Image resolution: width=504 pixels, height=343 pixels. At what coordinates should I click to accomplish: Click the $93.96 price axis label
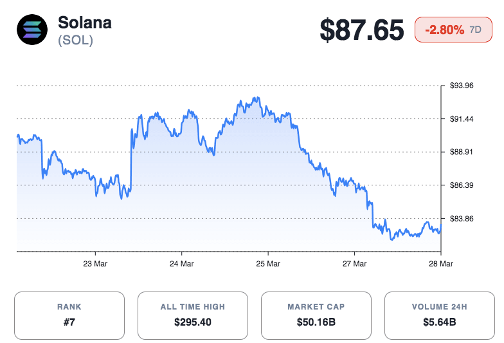461,86
